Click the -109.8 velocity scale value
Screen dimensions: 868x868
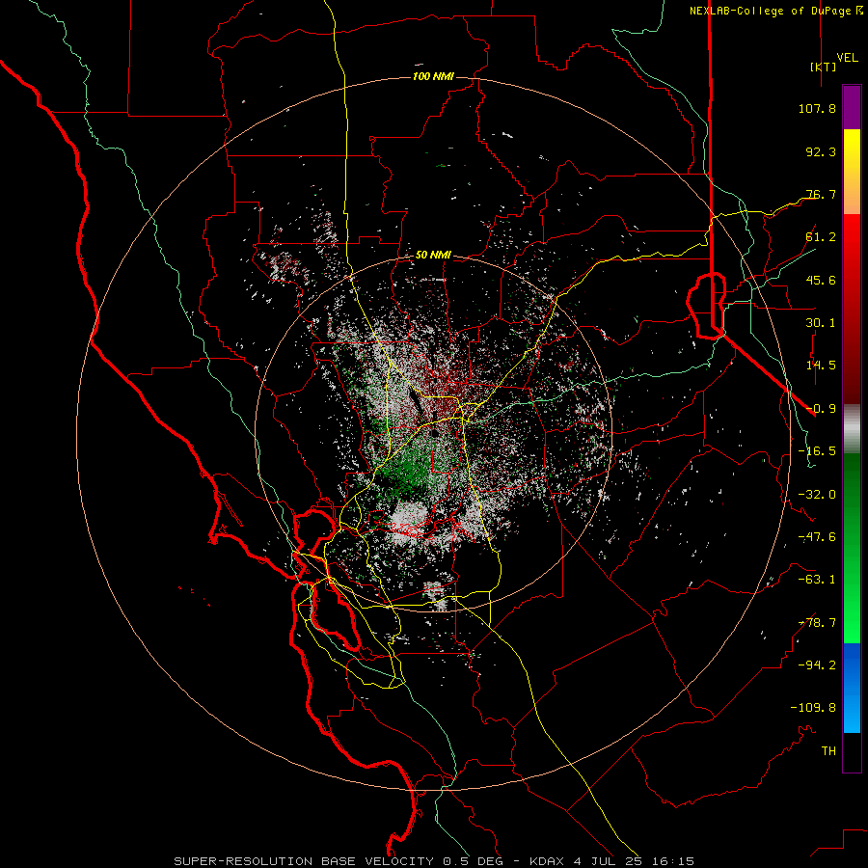click(x=813, y=708)
